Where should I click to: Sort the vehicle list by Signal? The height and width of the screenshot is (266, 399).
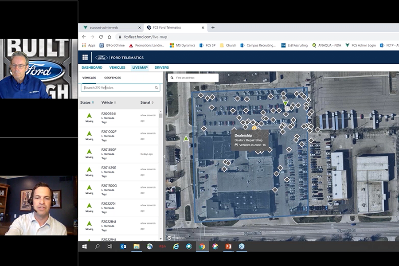coord(147,102)
